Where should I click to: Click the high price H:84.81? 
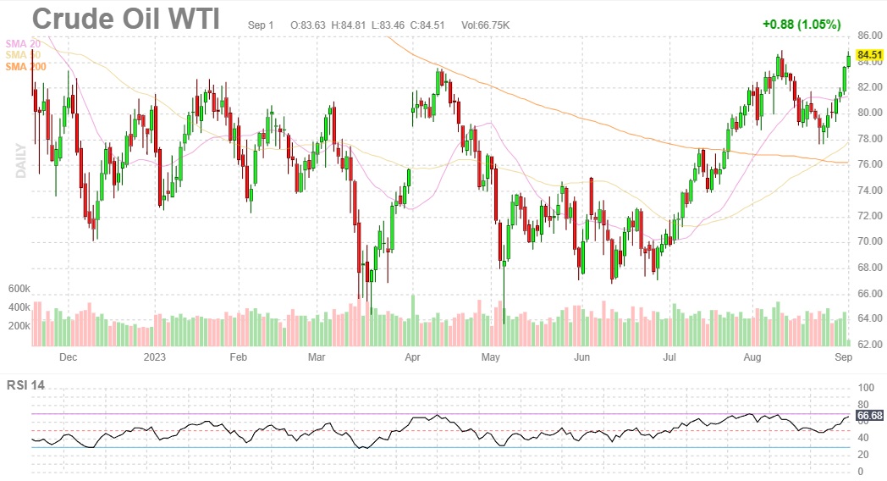[x=348, y=25]
